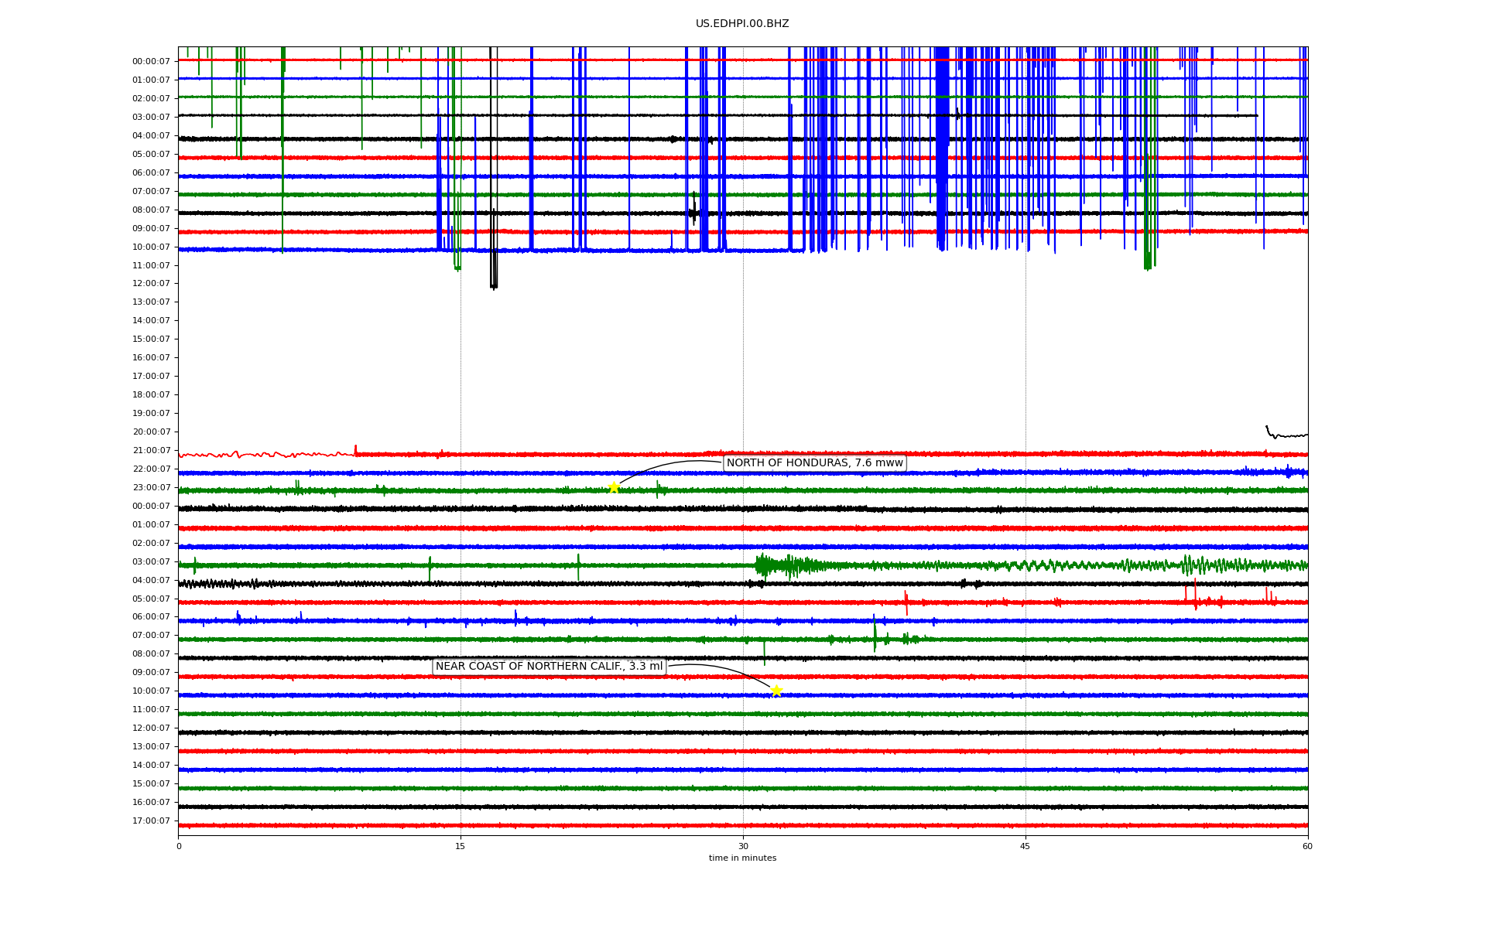This screenshot has height=928, width=1486.
Task: Click the US.EDHPI.00.BHZ plot title
Action: [x=742, y=24]
